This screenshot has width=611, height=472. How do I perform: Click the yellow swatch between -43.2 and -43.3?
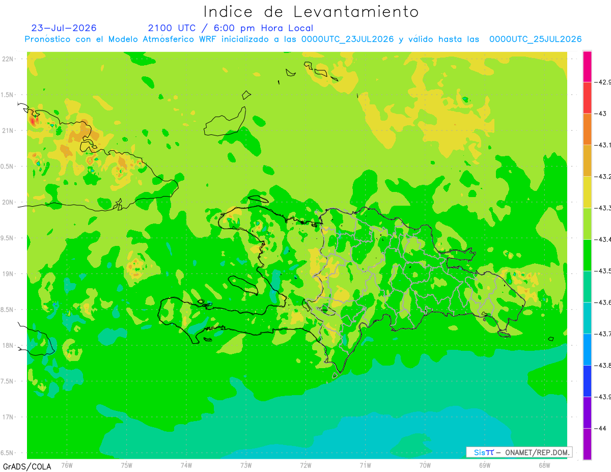(x=587, y=192)
